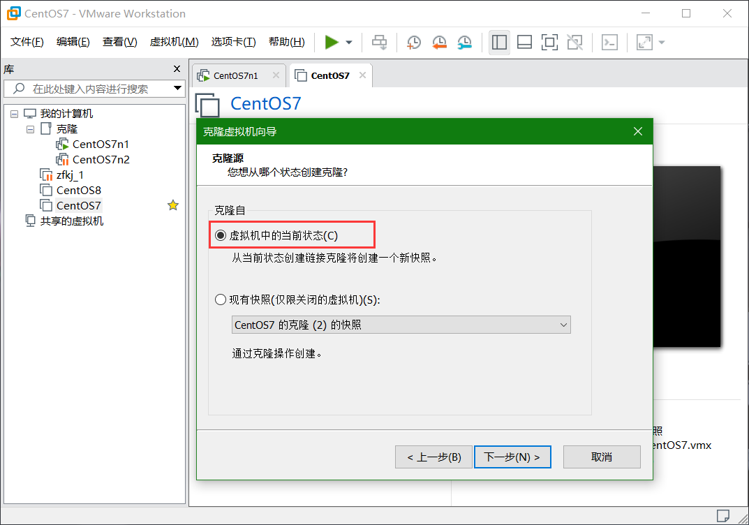Click the 下一步(N) next button
The image size is (749, 525).
pyautogui.click(x=512, y=457)
